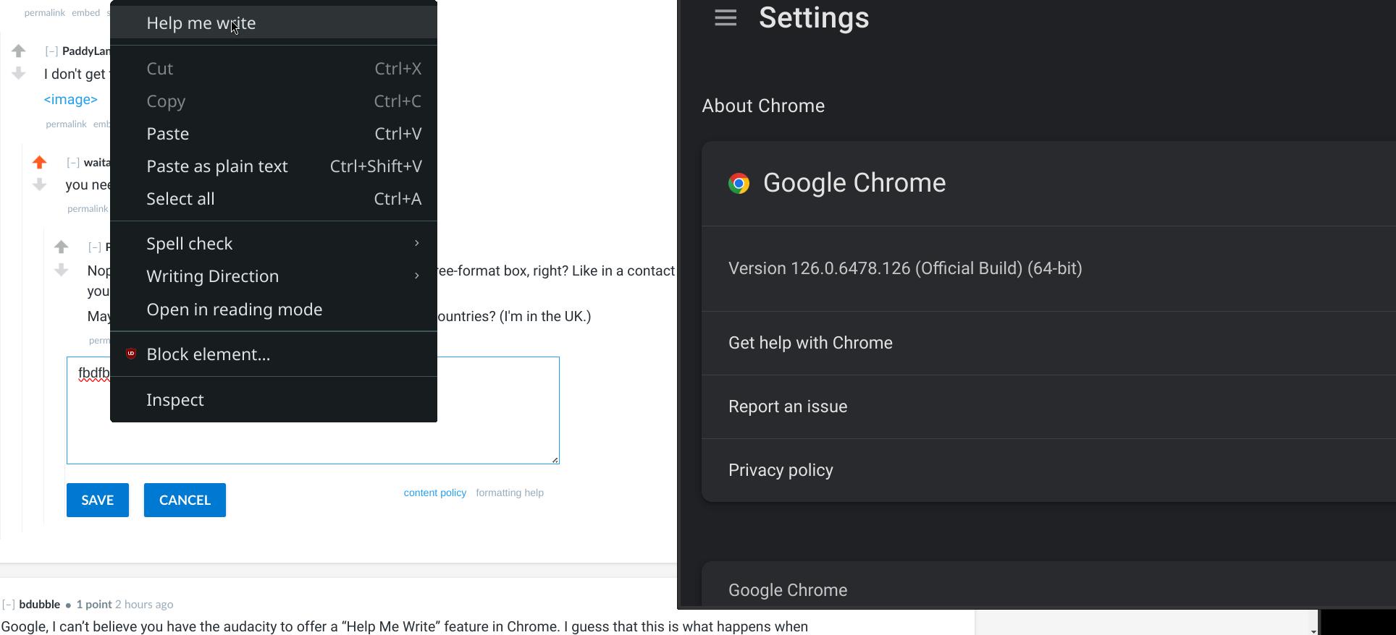The width and height of the screenshot is (1396, 635).
Task: Open the <image> link
Action: (71, 100)
